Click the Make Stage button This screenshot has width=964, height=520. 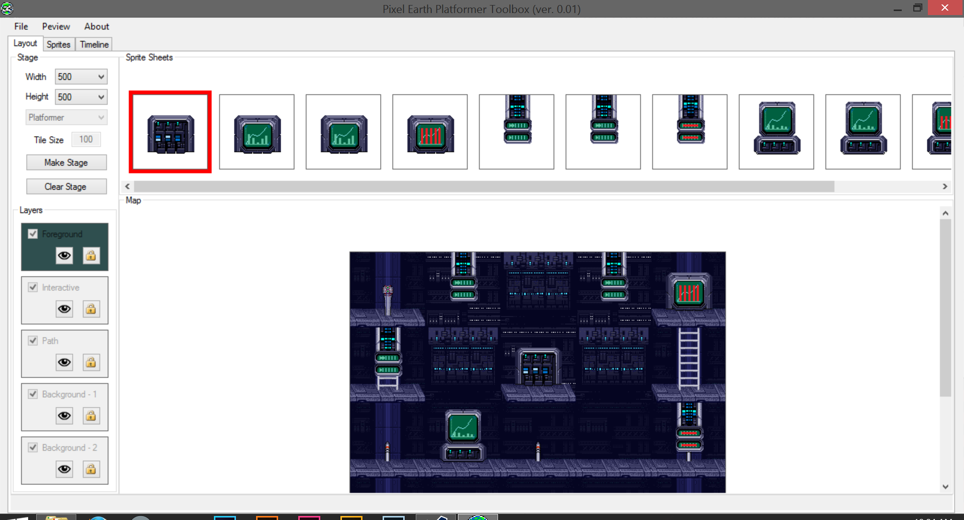[66, 162]
